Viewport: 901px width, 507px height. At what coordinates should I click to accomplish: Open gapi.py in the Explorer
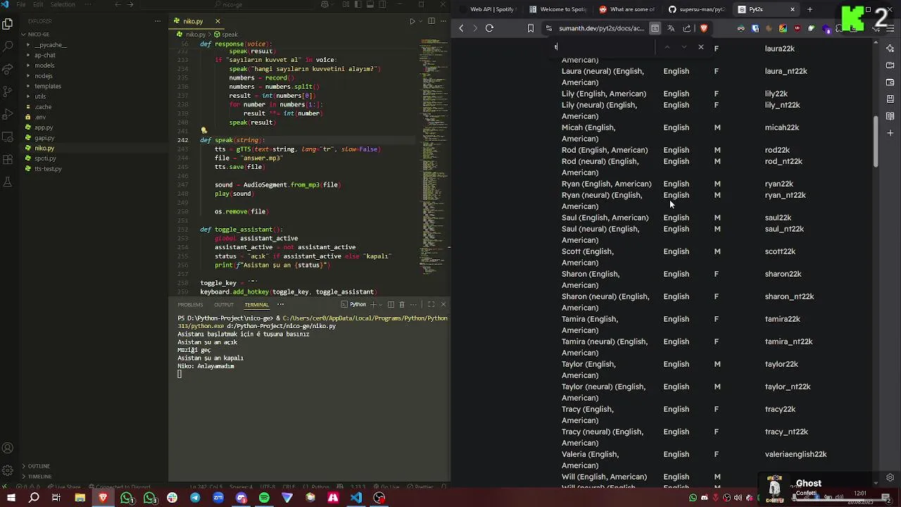click(44, 138)
